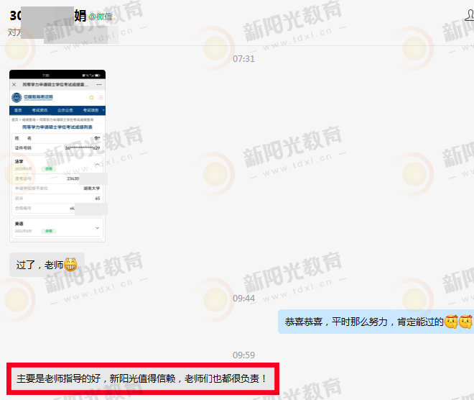Click the 07:31 timestamp

pos(243,59)
